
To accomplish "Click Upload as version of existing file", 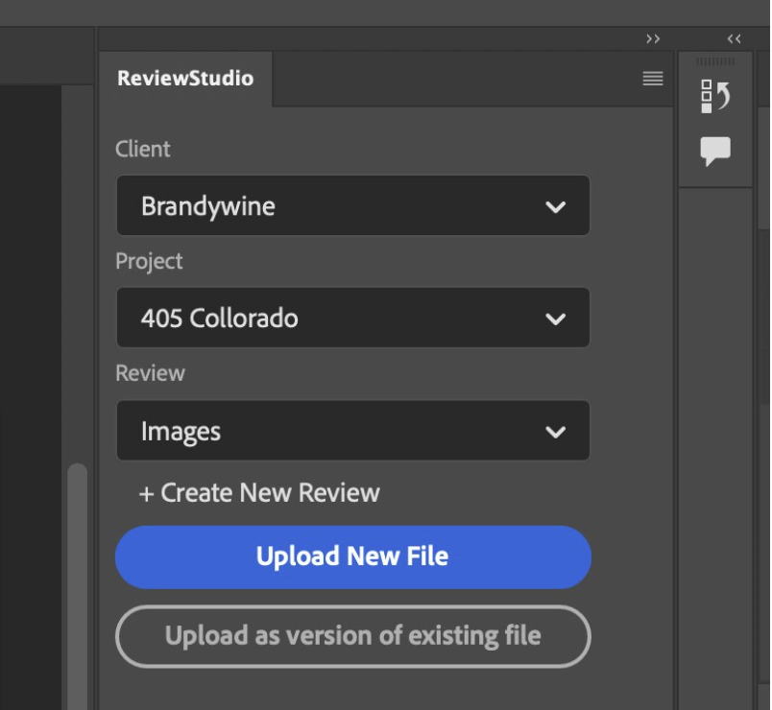I will (352, 636).
